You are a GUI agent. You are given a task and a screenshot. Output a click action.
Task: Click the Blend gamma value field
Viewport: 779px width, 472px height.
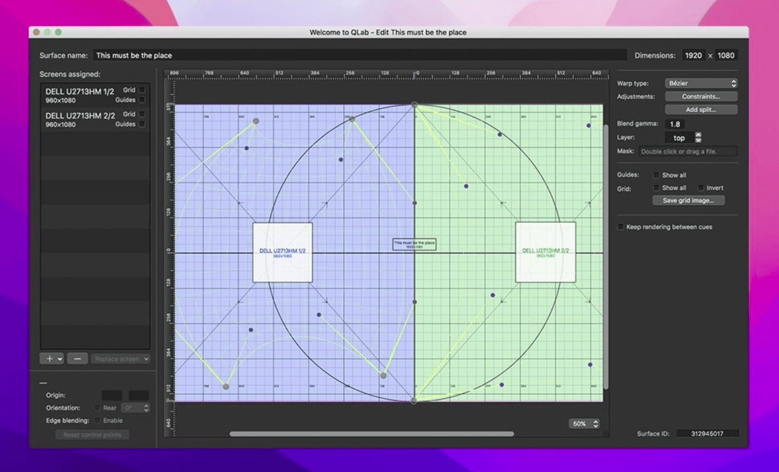[675, 124]
